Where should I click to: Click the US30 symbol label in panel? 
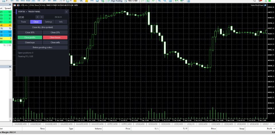[x=21, y=17]
